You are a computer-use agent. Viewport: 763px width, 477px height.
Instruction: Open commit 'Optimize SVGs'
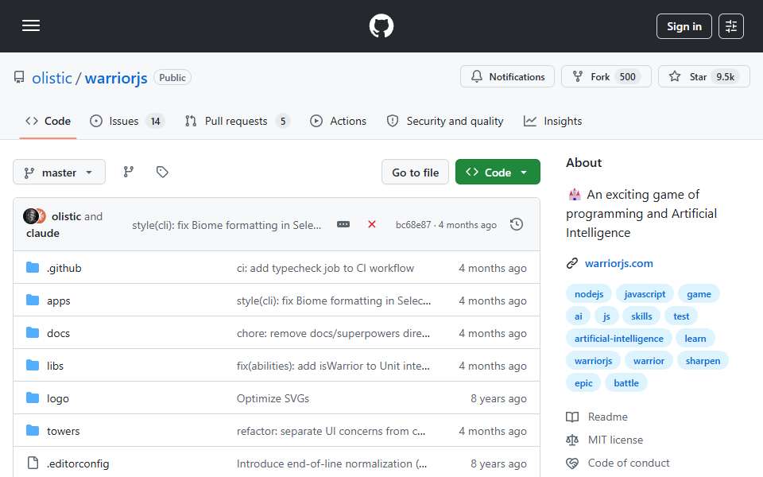click(273, 398)
